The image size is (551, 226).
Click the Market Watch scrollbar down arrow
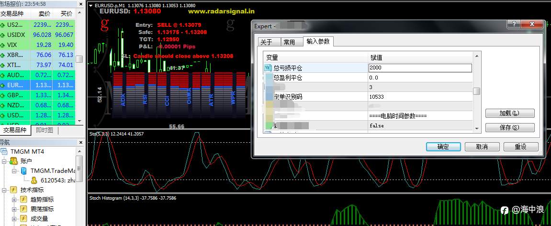[x=79, y=121]
